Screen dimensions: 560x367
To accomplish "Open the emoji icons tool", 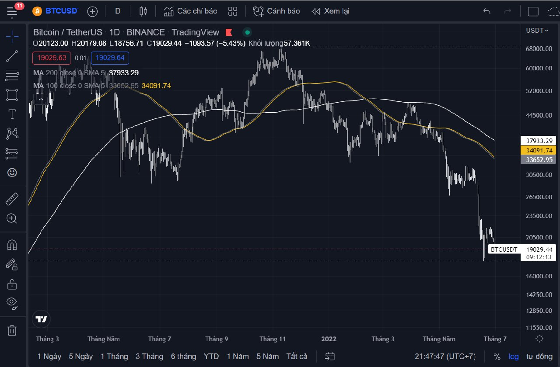I will pyautogui.click(x=12, y=173).
